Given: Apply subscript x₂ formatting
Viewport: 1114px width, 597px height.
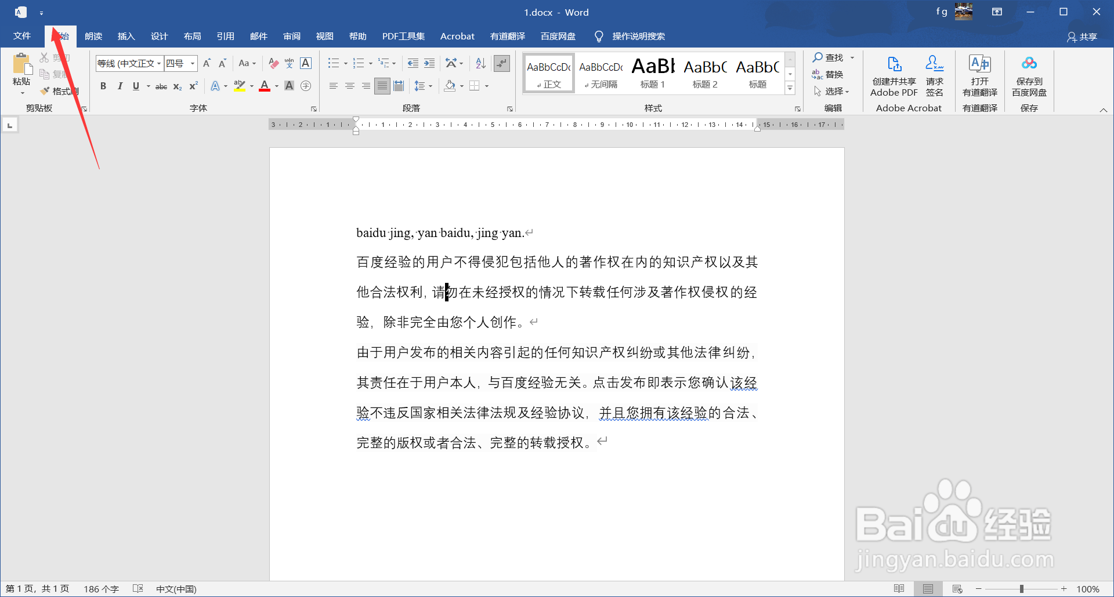Looking at the screenshot, I should (178, 86).
